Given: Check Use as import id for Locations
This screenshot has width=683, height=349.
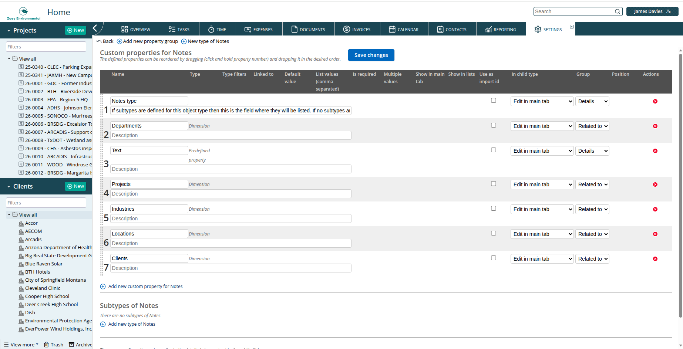Looking at the screenshot, I should [x=493, y=233].
